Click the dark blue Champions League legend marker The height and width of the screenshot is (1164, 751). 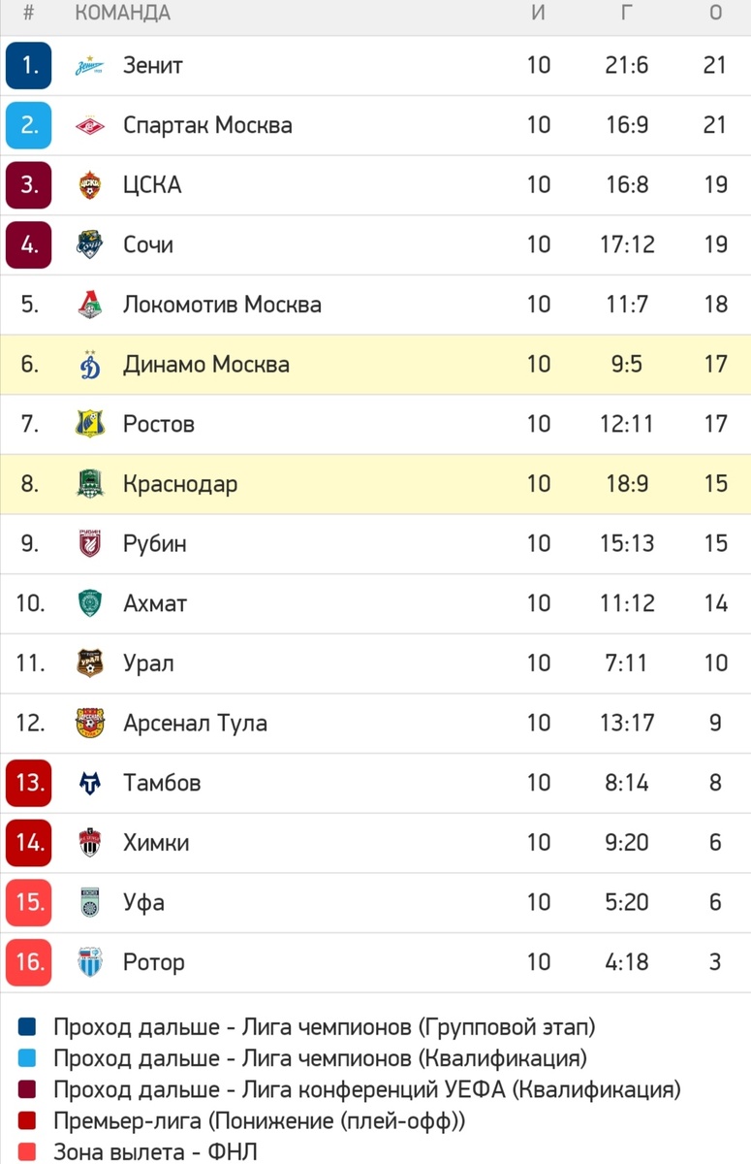tap(29, 1026)
